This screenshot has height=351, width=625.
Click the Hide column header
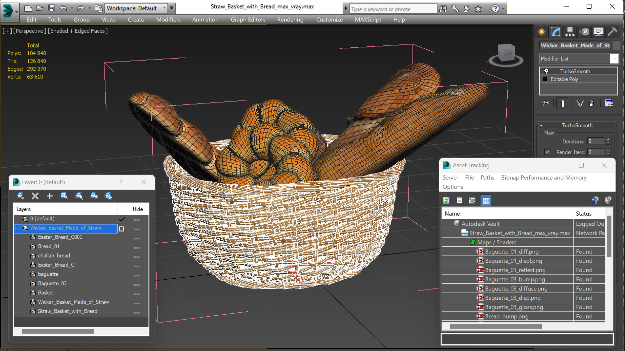138,209
